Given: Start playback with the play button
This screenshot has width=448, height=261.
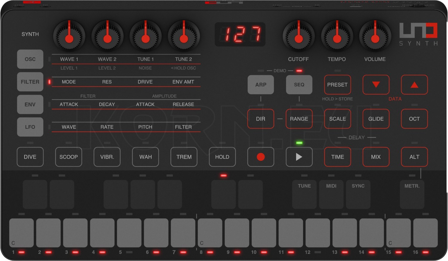Looking at the screenshot, I should pyautogui.click(x=299, y=157).
